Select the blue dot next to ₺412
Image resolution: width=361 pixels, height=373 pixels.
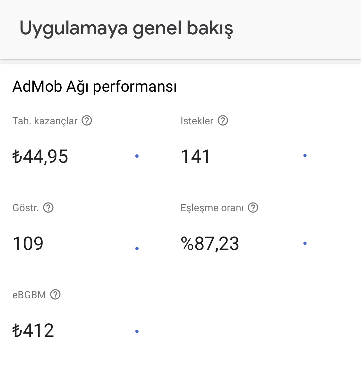pyautogui.click(x=137, y=331)
